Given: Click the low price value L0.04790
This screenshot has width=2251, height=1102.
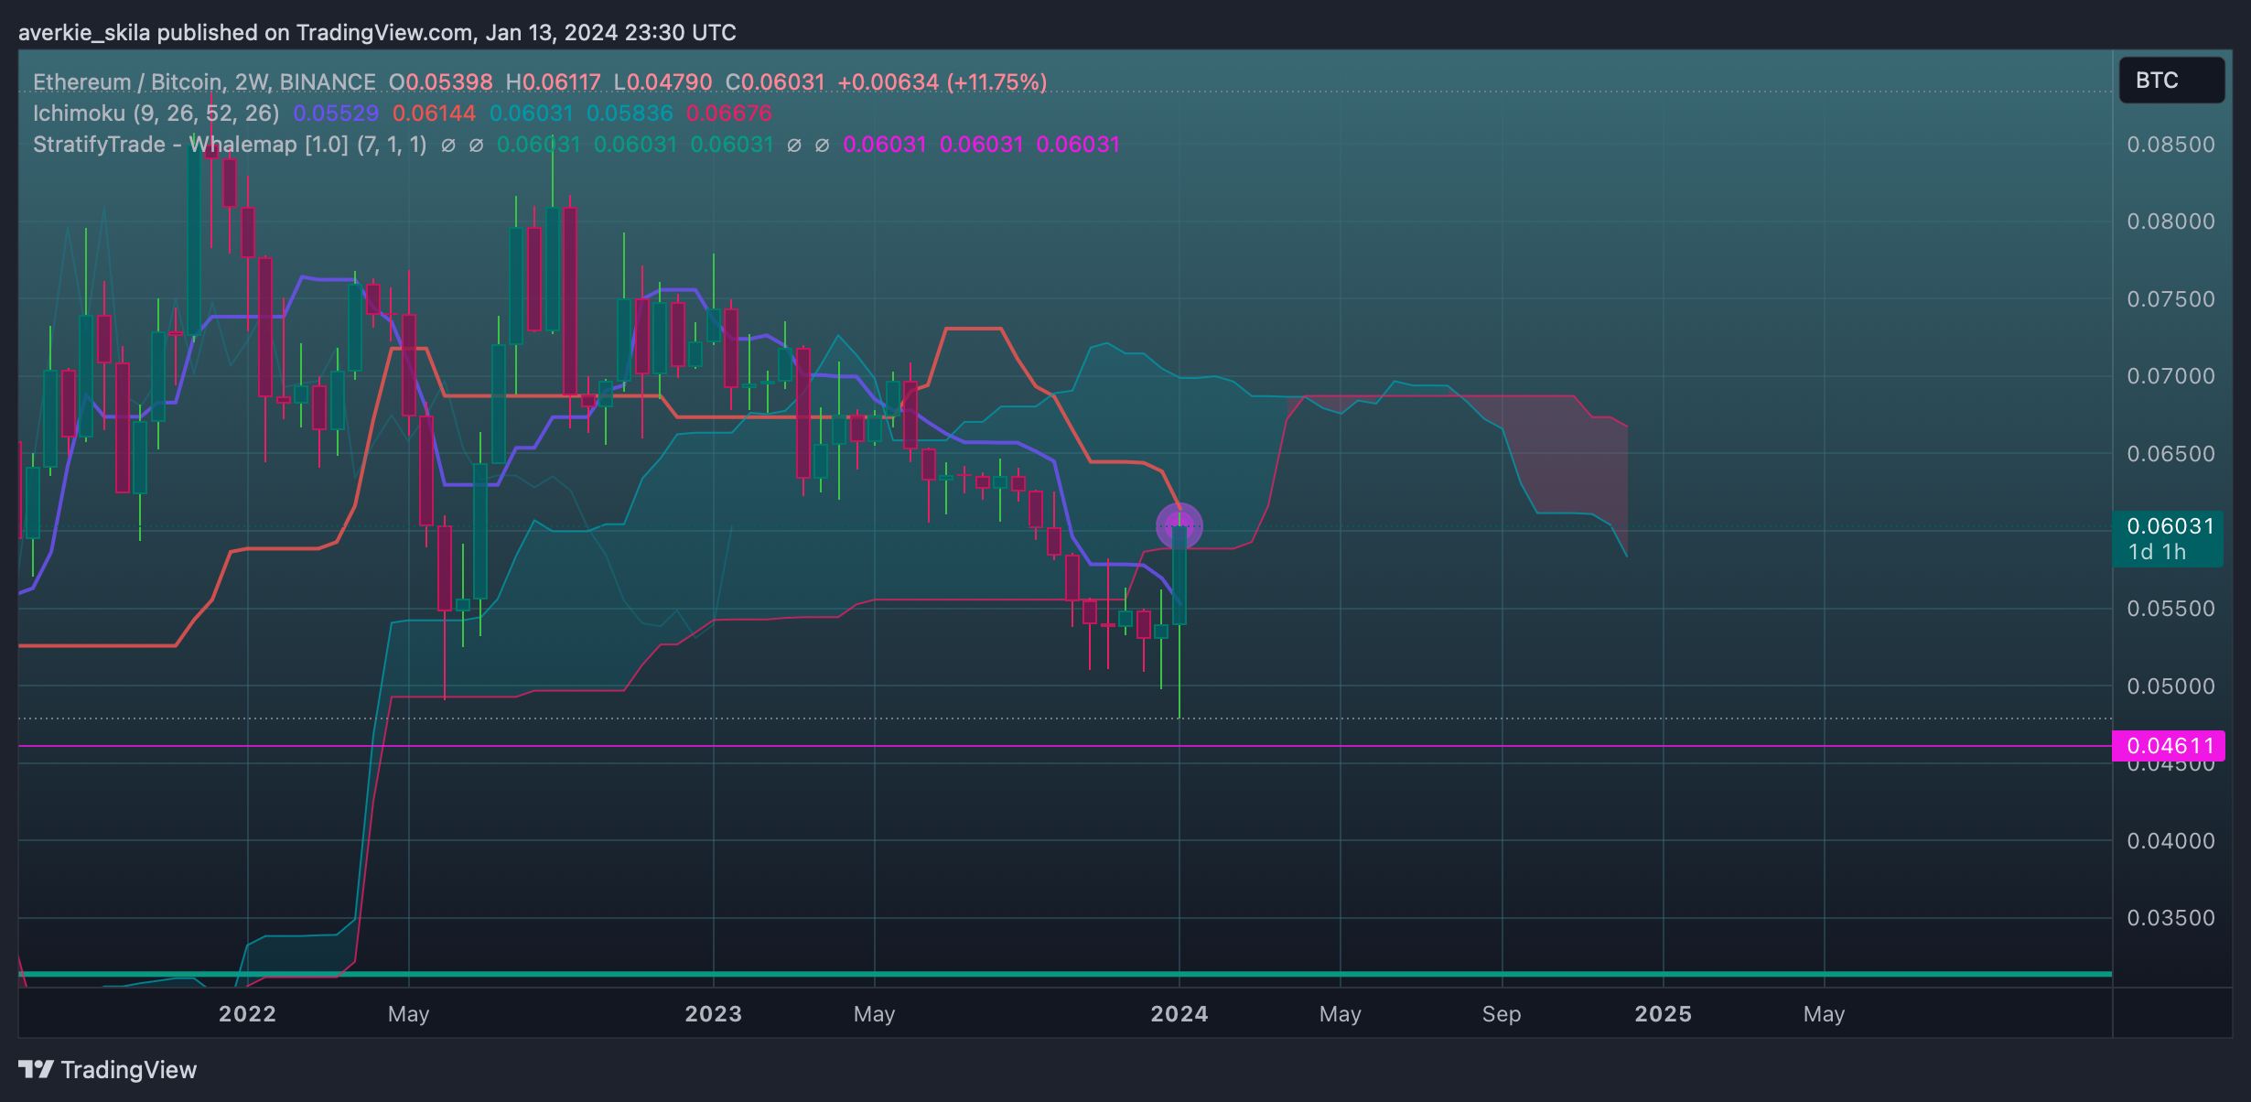Looking at the screenshot, I should (x=662, y=82).
